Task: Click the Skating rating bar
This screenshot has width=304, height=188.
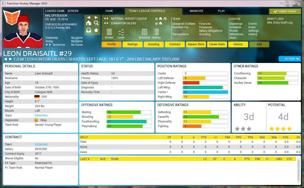Action: (x=129, y=112)
